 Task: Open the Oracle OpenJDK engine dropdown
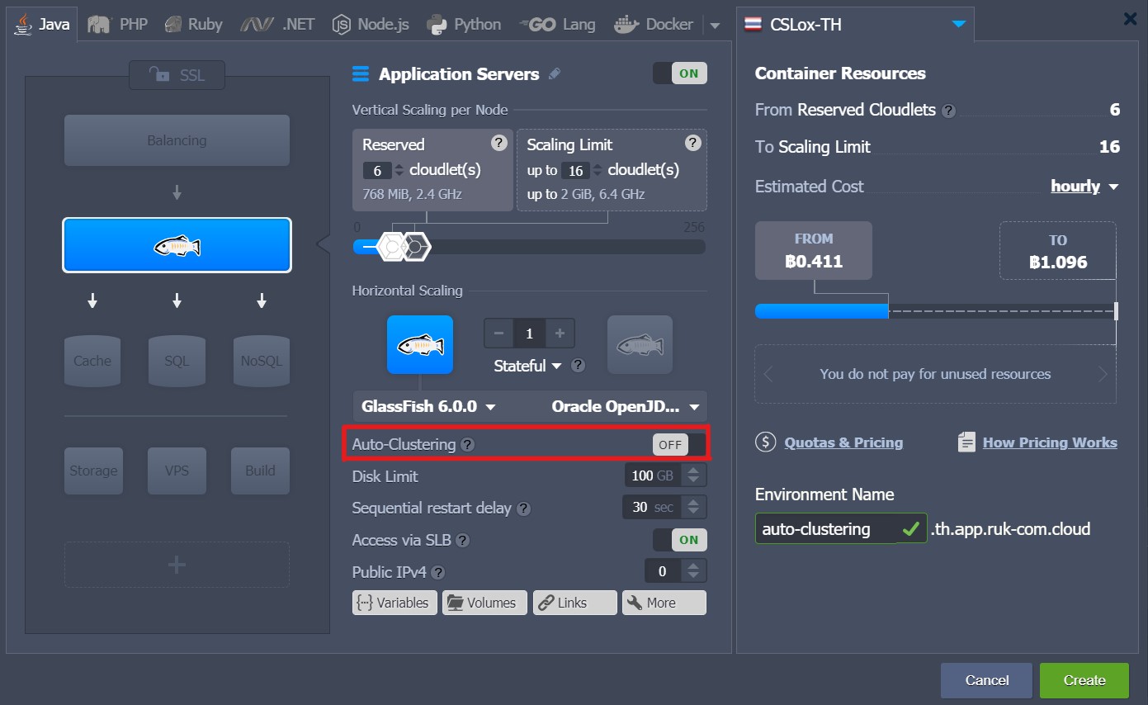(626, 407)
